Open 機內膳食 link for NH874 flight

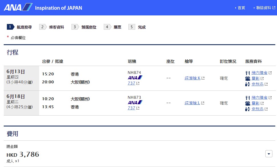(260, 73)
